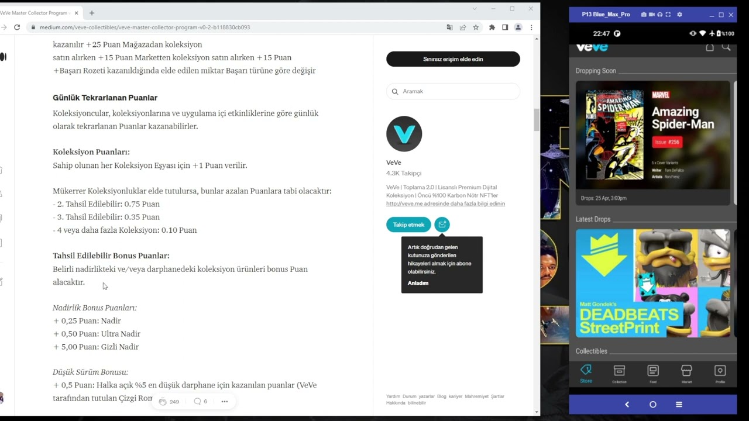Image resolution: width=749 pixels, height=421 pixels.
Task: Click the '4.3K Takipçi' followers text
Action: (404, 173)
